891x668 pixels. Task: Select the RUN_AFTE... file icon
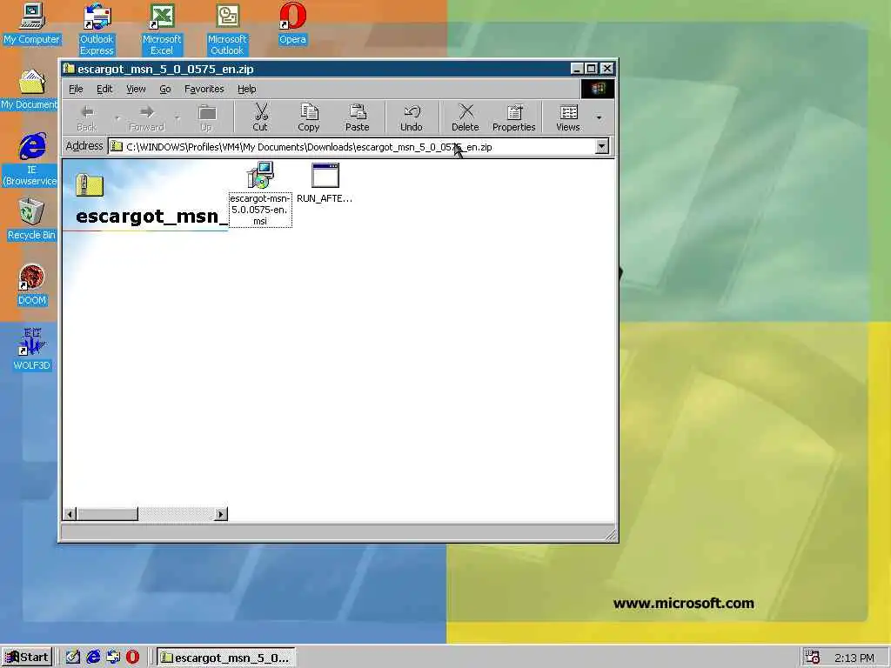click(x=325, y=183)
